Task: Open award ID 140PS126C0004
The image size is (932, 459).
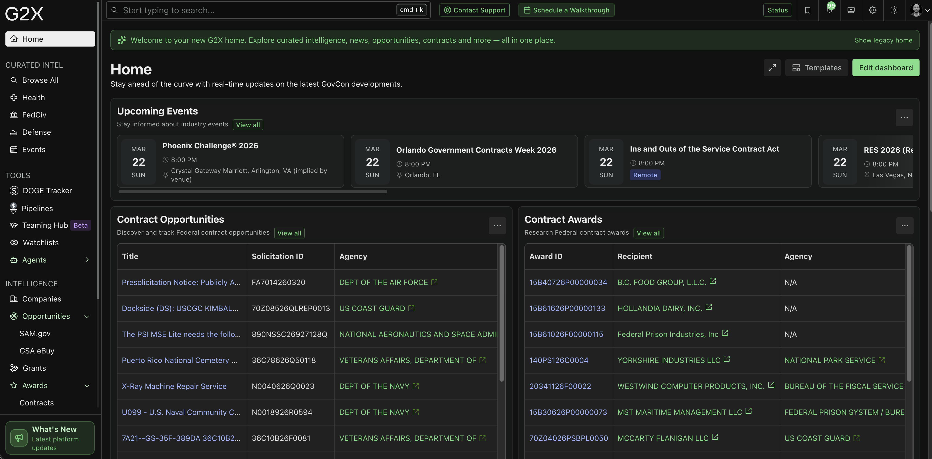Action: click(559, 360)
